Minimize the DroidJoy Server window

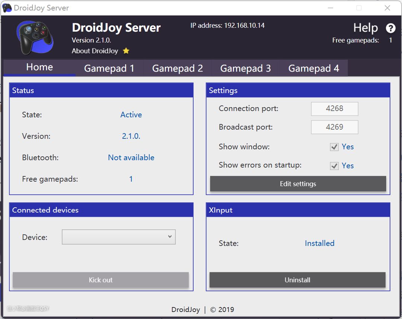click(331, 8)
